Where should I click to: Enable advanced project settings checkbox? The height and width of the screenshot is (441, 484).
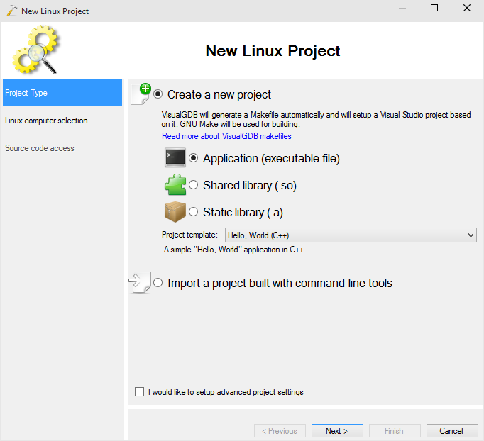(x=139, y=391)
